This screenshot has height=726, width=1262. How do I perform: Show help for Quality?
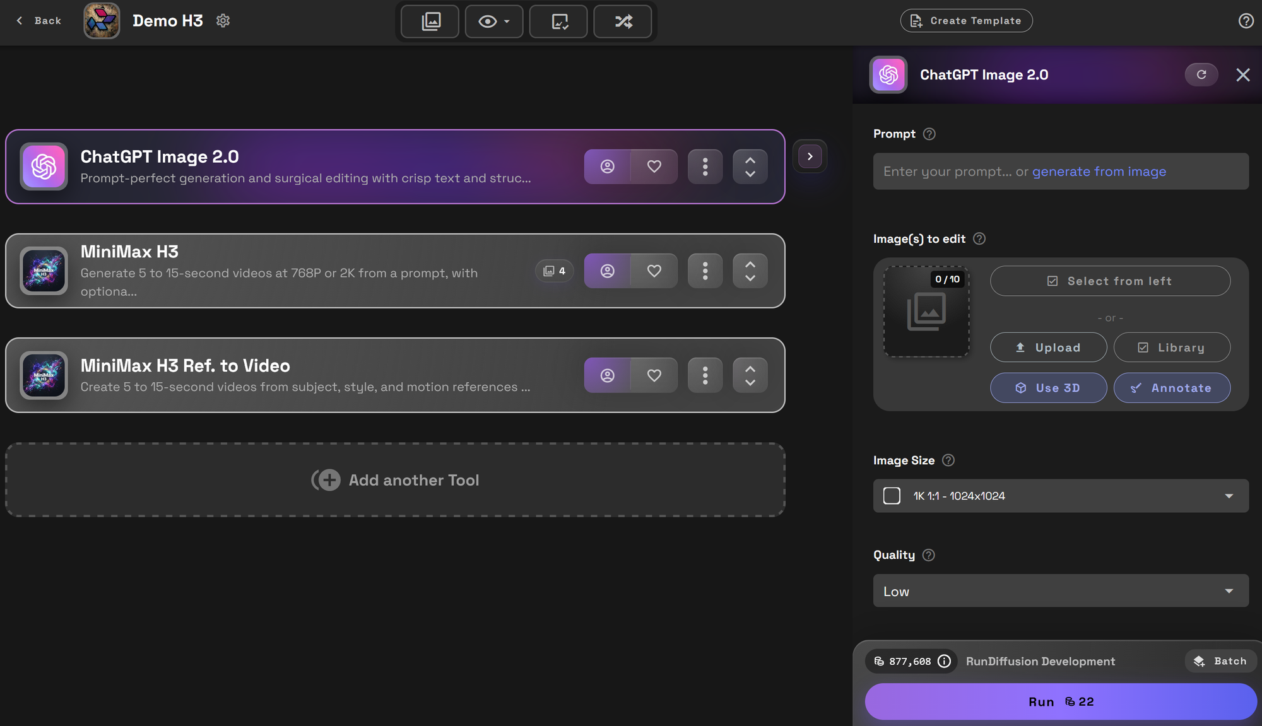929,555
